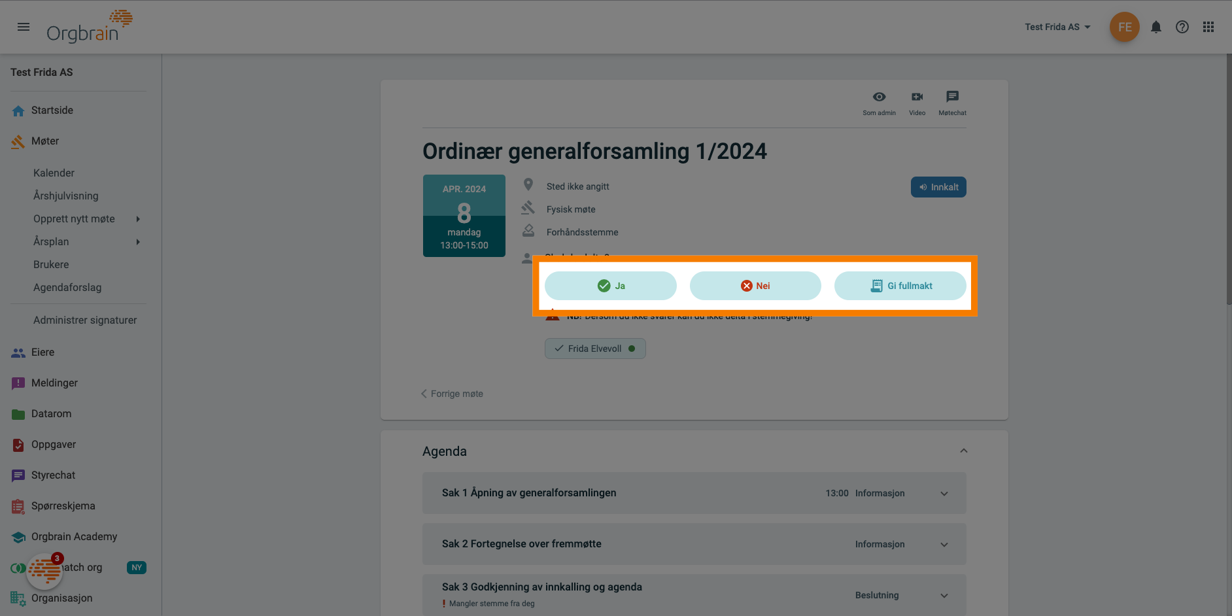Open the Møtechat
This screenshot has height=616, width=1232.
(x=952, y=103)
